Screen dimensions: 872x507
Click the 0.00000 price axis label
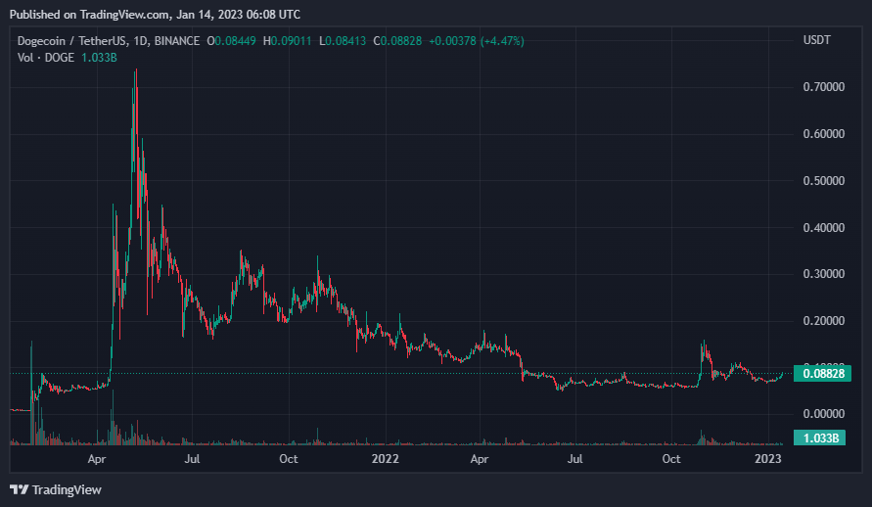(x=824, y=414)
